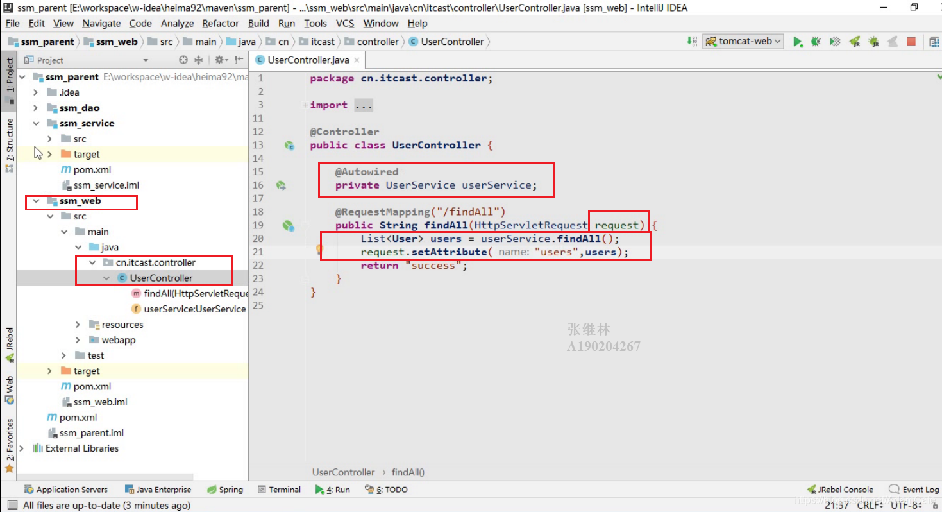
Task: Click the gutter icon beside class UserController
Action: point(289,146)
